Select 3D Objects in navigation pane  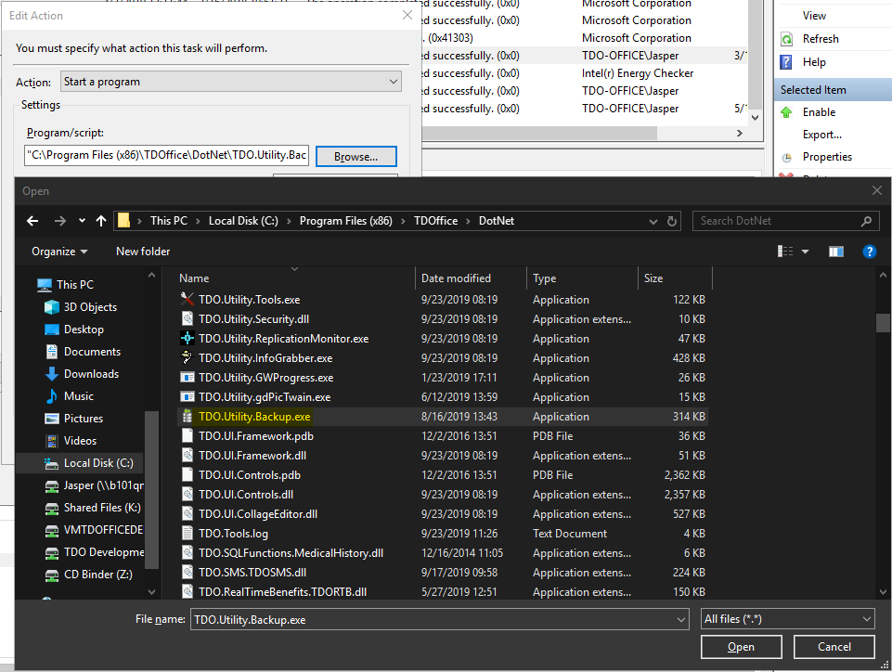[x=90, y=307]
